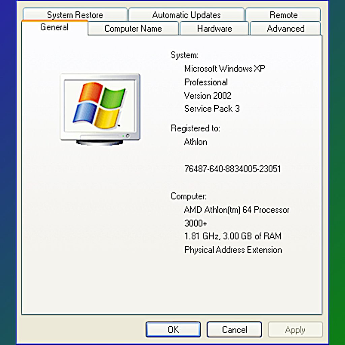Click the 'Registered to:' heading label
Screen dimensions: 345x345
[x=195, y=128]
